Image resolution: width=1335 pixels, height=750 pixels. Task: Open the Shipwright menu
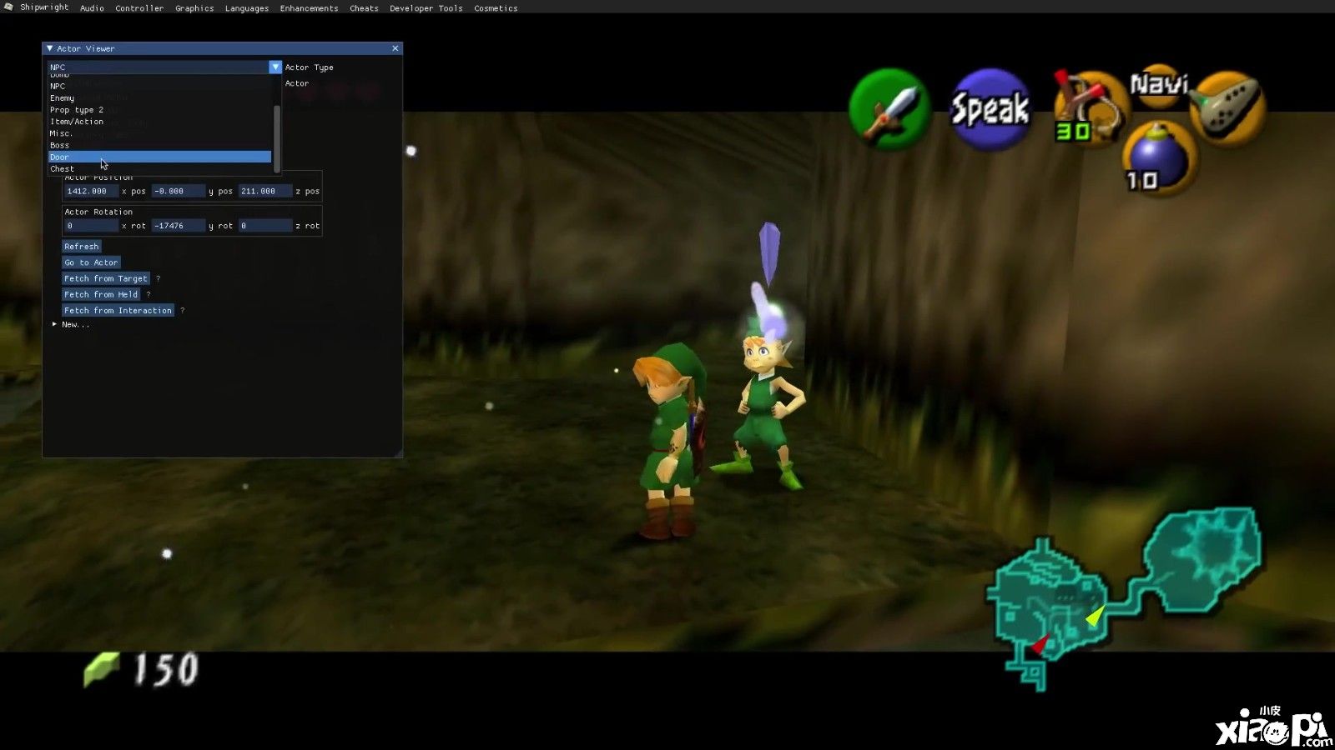pyautogui.click(x=44, y=7)
